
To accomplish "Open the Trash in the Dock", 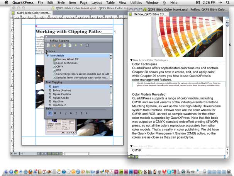I will [x=229, y=171].
